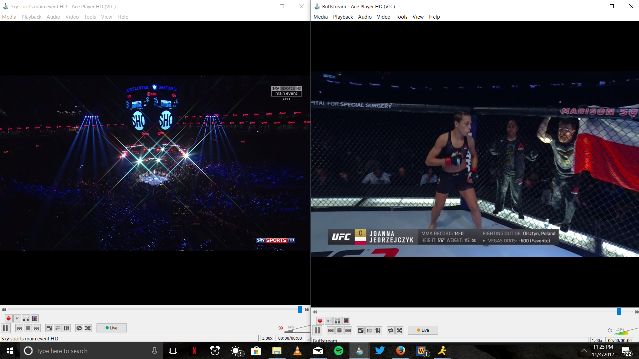Show hidden system tray icons
The height and width of the screenshot is (359, 639).
[x=584, y=351]
